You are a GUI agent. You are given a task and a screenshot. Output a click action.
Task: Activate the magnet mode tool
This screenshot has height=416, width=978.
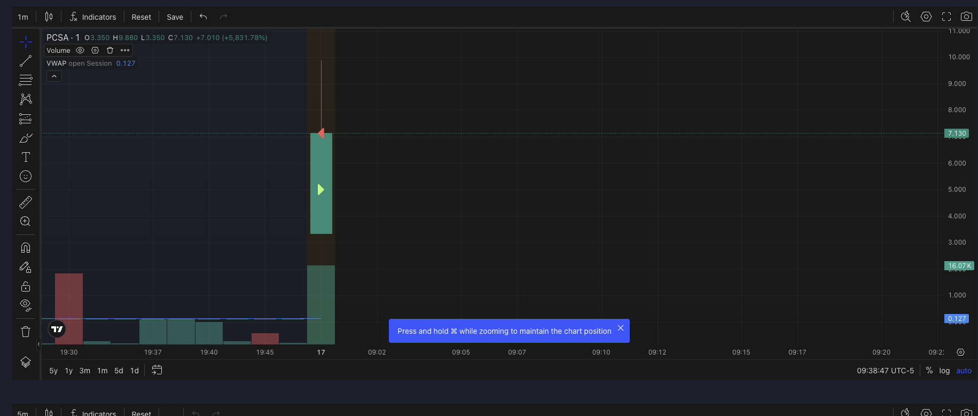26,248
